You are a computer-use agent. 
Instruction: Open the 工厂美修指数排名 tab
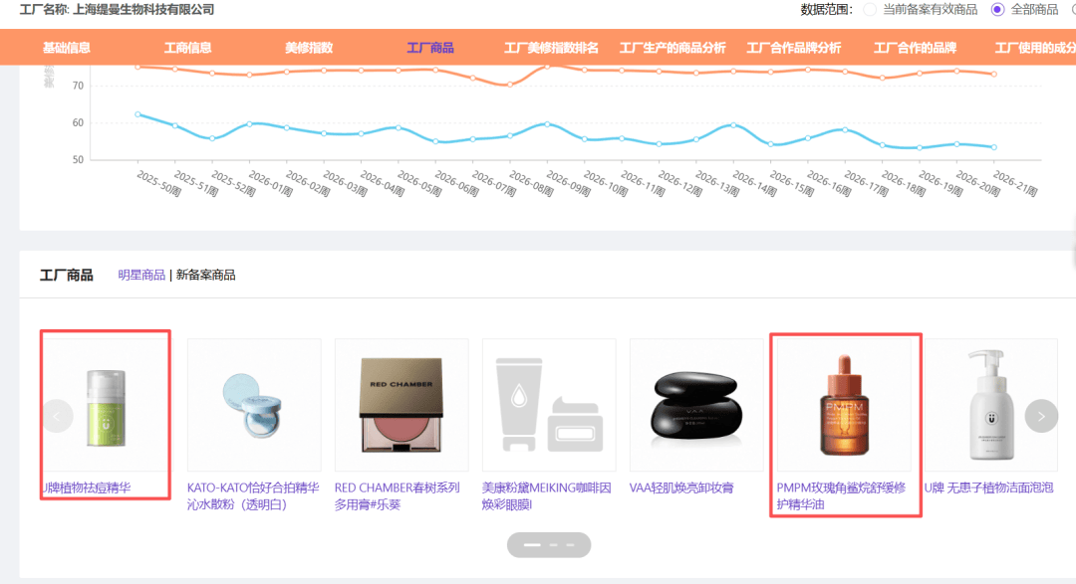(x=551, y=48)
